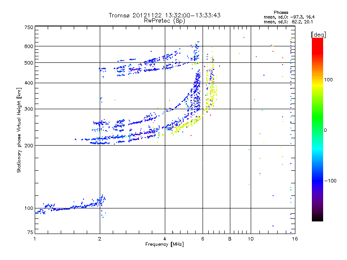Click the x-axis tick label "8"
This screenshot has height=260, width=347.
(x=230, y=239)
